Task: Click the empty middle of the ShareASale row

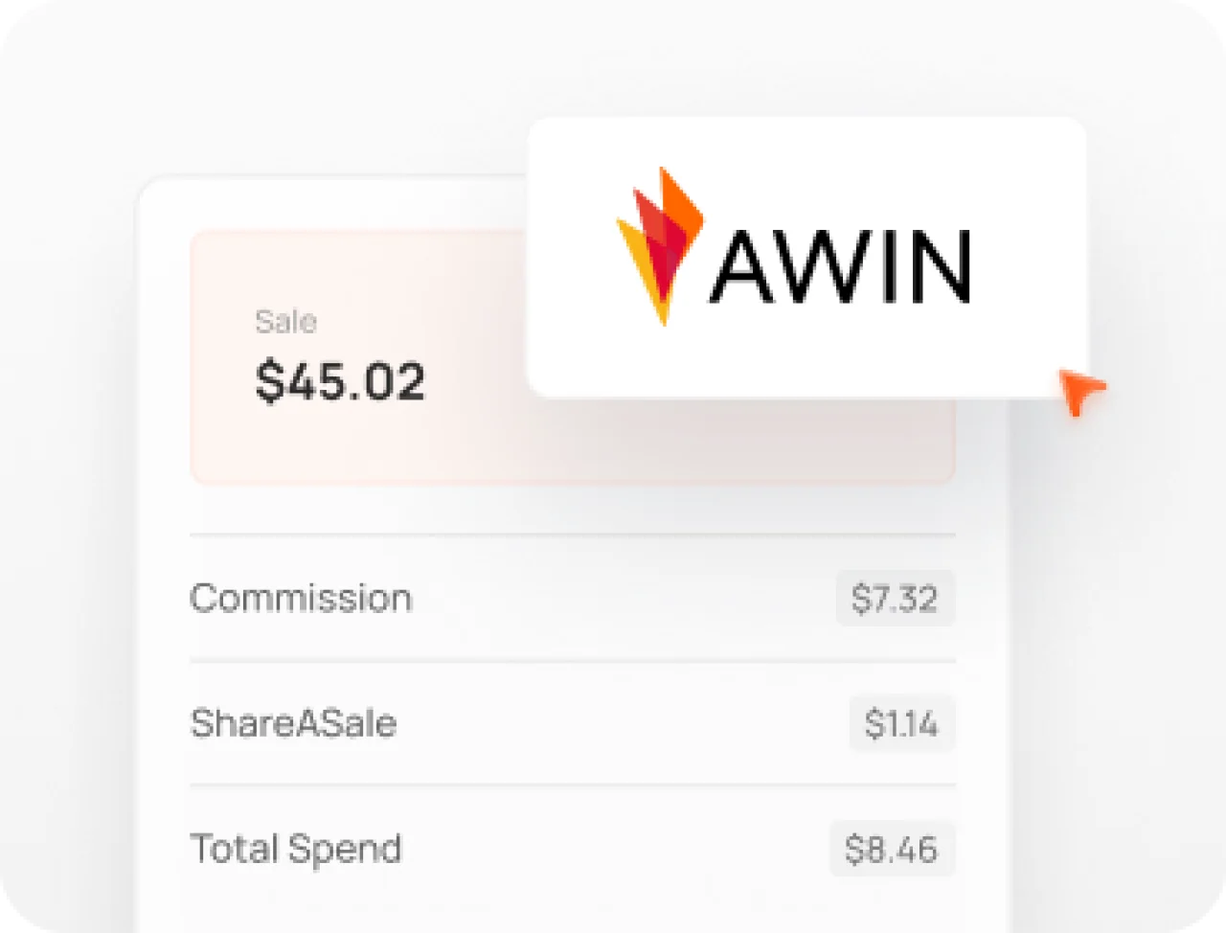Action: 623,723
